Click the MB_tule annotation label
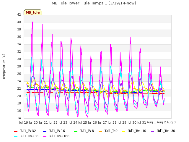The height and width of the screenshot is (142, 189). click(x=33, y=12)
